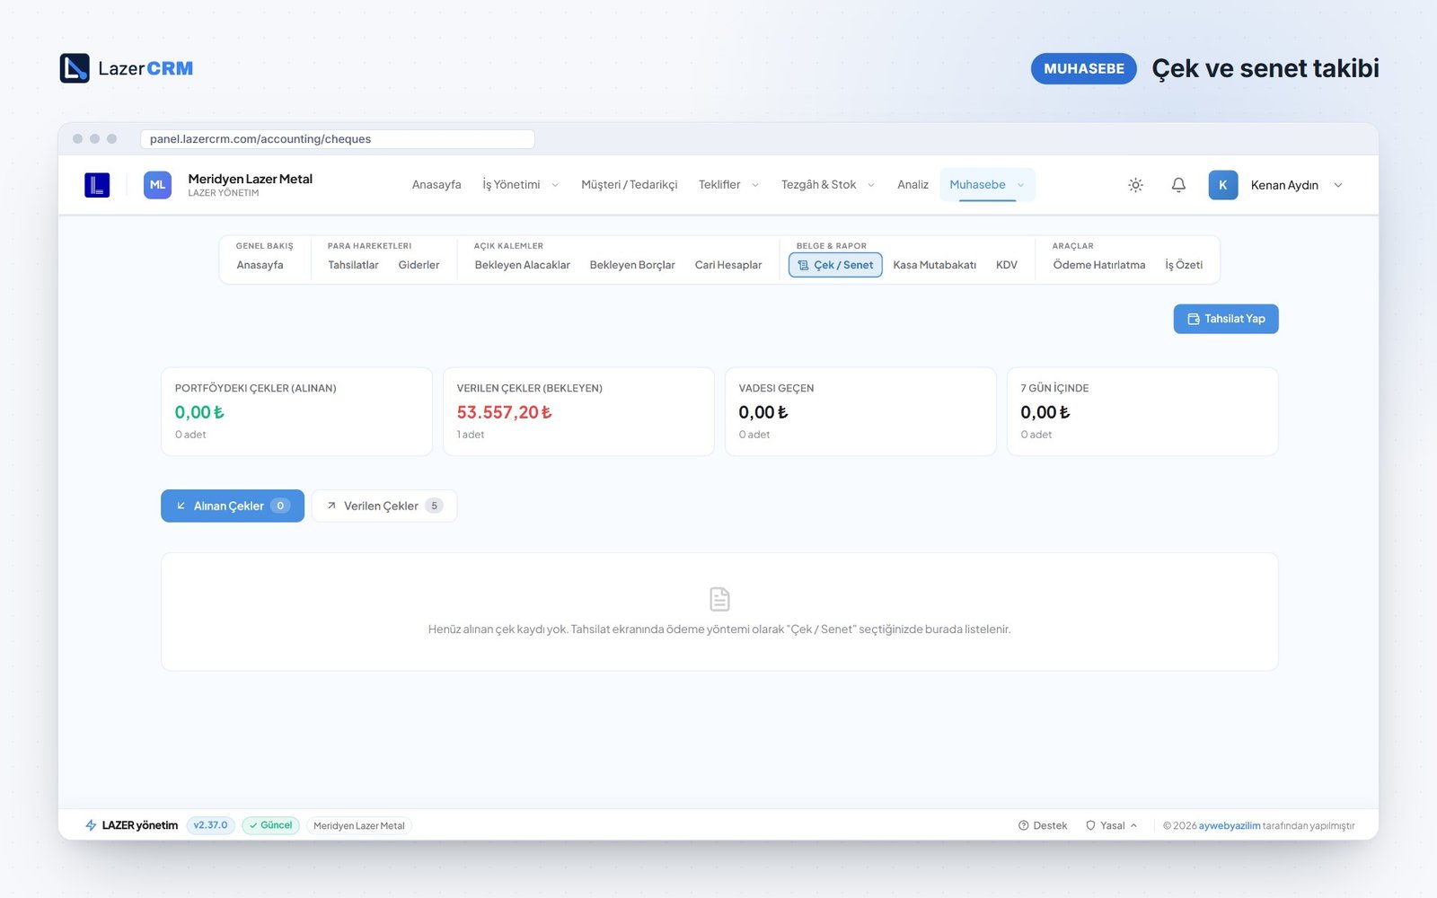The image size is (1437, 898).
Task: Open Müşteri / Tedarikçi menu item
Action: pyautogui.click(x=630, y=185)
